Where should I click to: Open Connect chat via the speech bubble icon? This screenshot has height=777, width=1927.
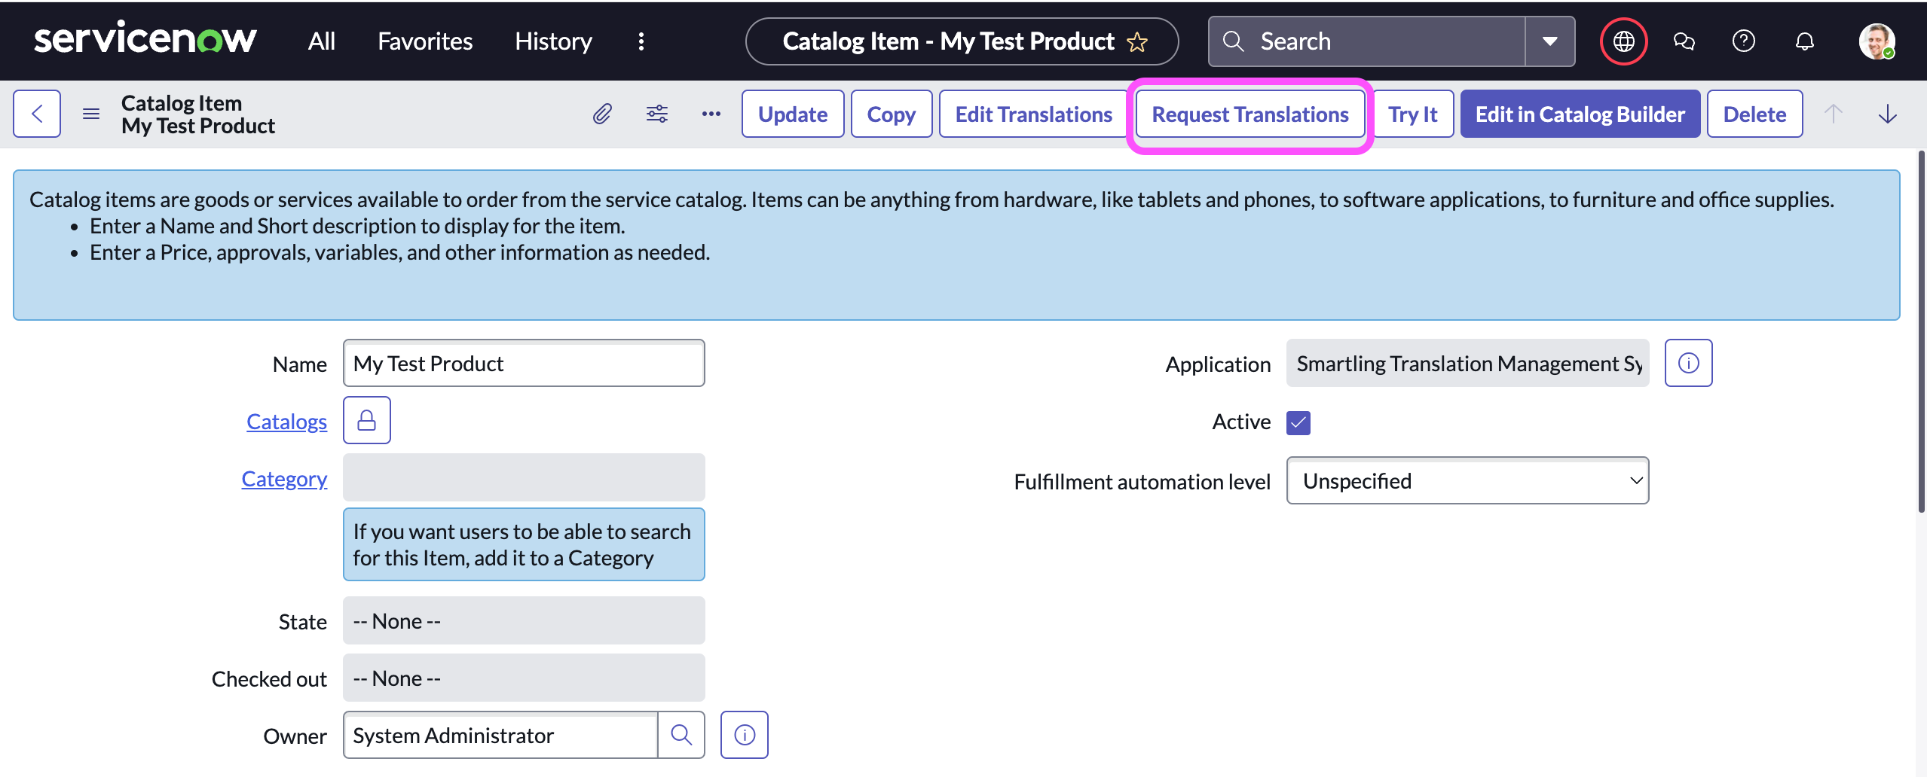[x=1684, y=41]
